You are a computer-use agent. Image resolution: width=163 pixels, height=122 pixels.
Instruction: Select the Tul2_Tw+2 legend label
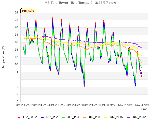[x=30, y=117]
